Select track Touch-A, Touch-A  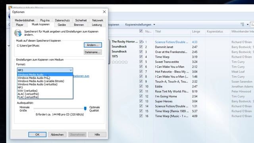(x=171, y=81)
